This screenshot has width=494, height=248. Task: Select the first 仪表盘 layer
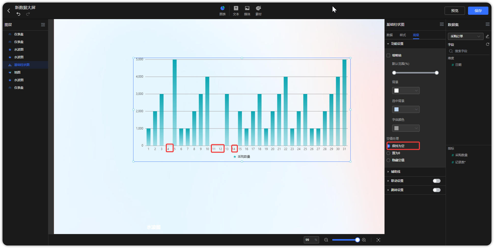pos(25,34)
